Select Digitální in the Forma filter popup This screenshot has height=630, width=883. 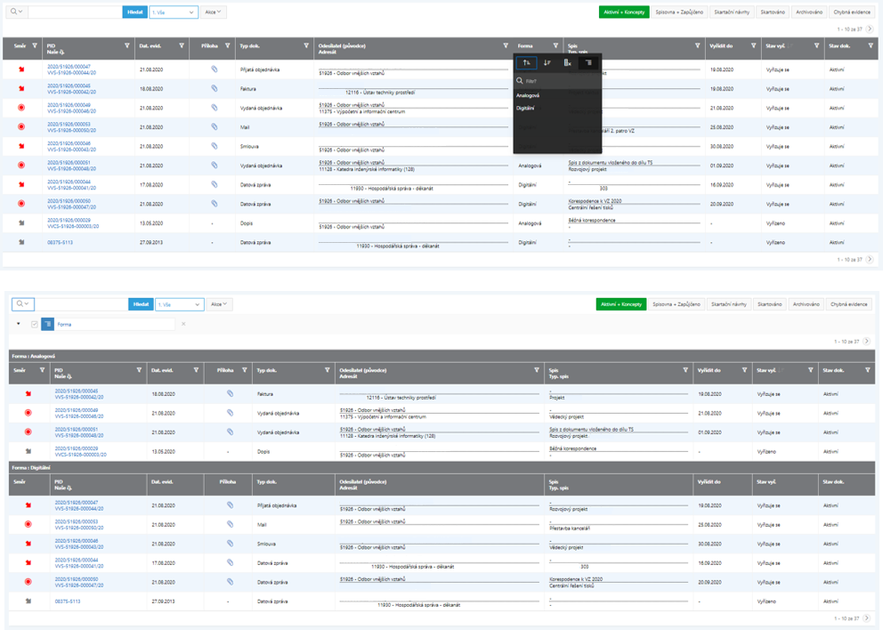tap(525, 108)
